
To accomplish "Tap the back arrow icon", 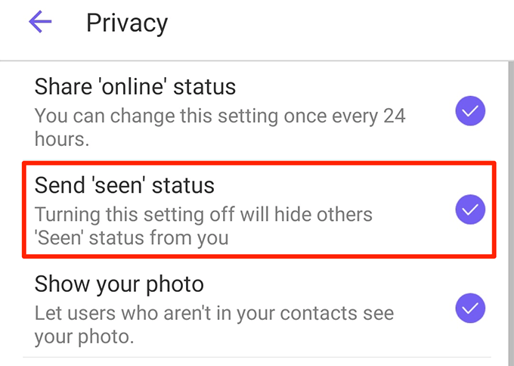I will tap(40, 23).
